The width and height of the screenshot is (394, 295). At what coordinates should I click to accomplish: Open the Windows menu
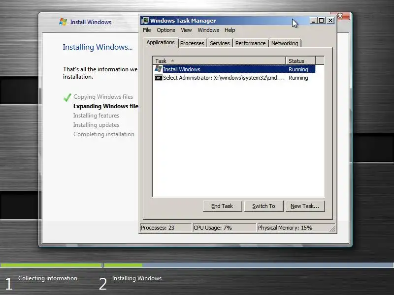(208, 30)
